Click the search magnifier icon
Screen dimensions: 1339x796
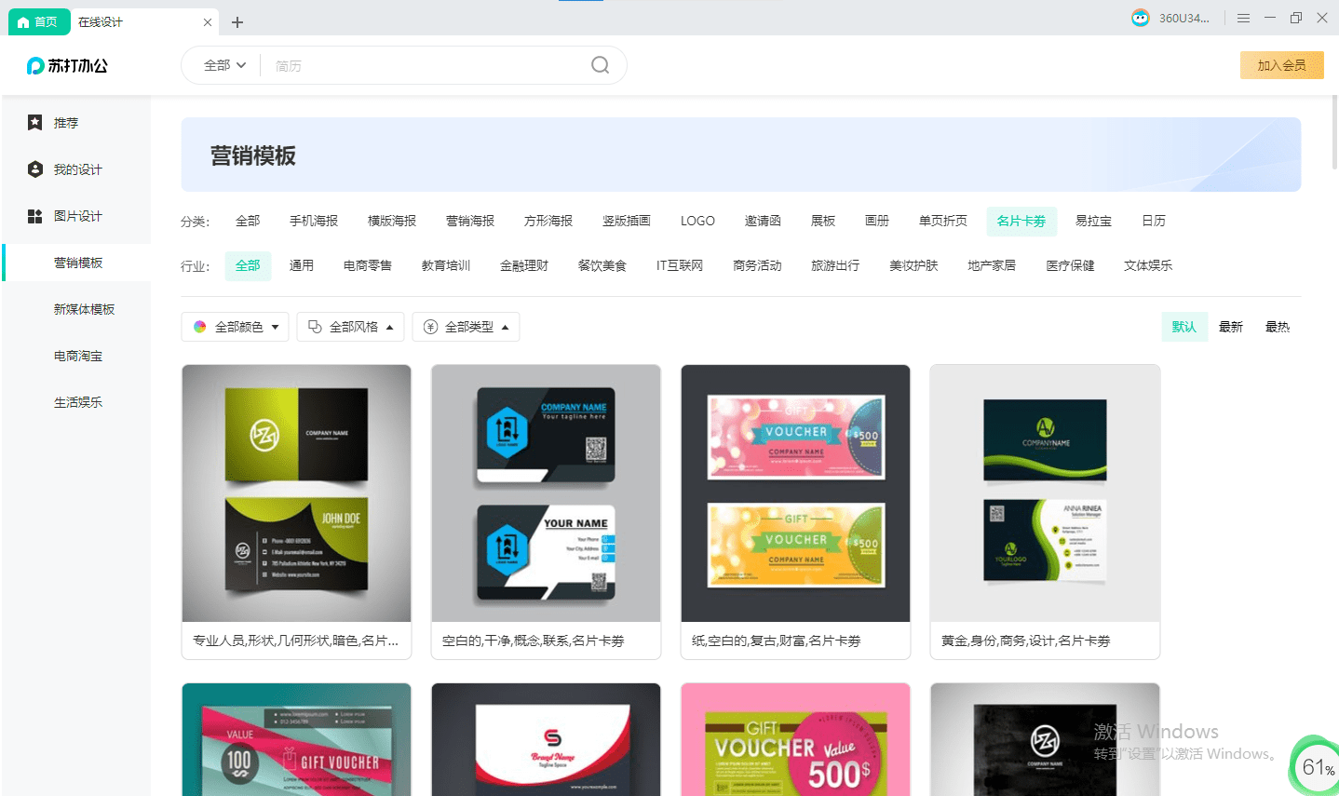[x=601, y=65]
